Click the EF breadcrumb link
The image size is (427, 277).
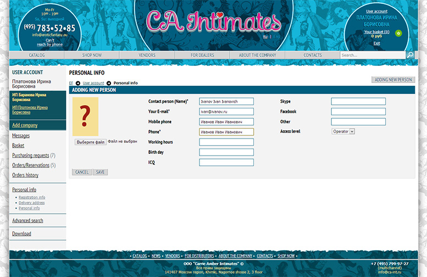coord(71,83)
